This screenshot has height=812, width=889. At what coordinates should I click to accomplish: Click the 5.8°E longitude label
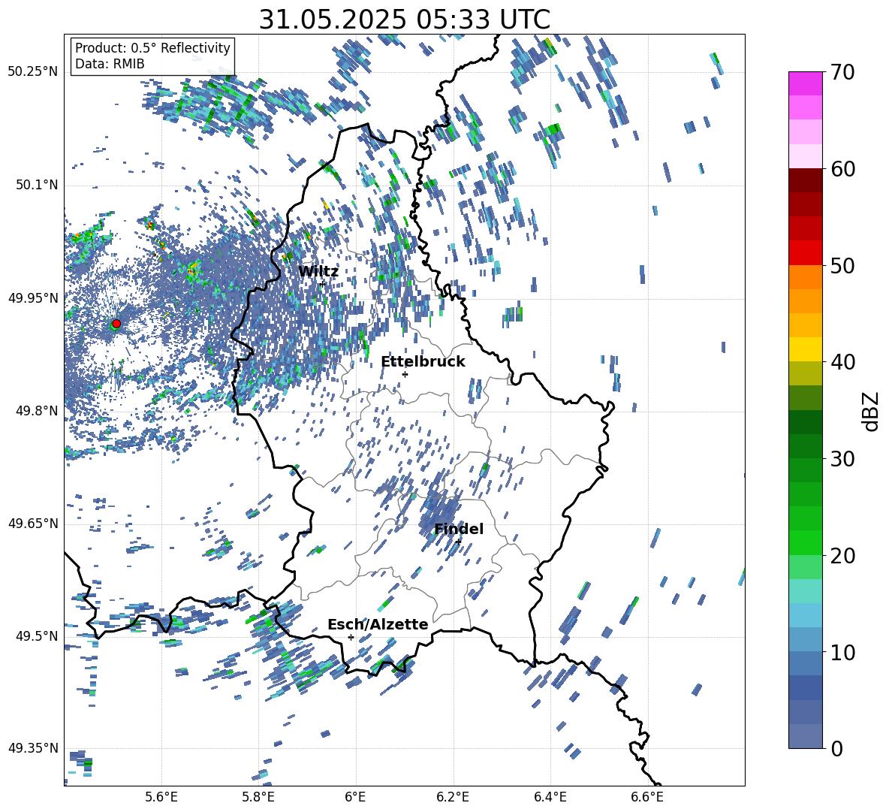click(x=258, y=797)
